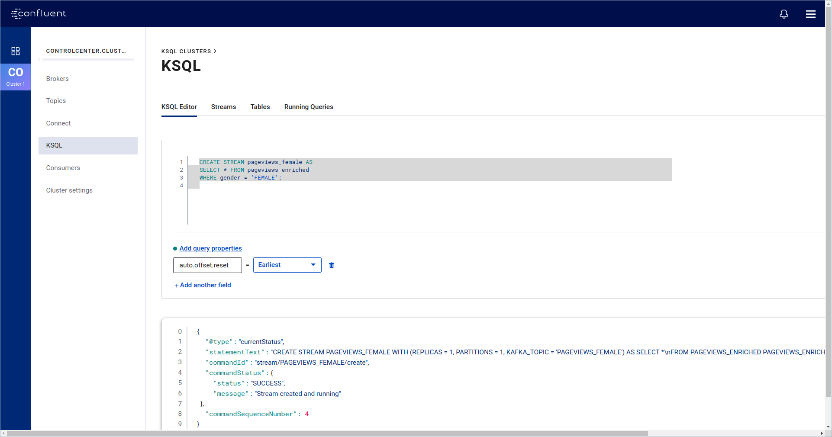Open the Earliest offset dropdown
The image size is (832, 437).
[287, 265]
